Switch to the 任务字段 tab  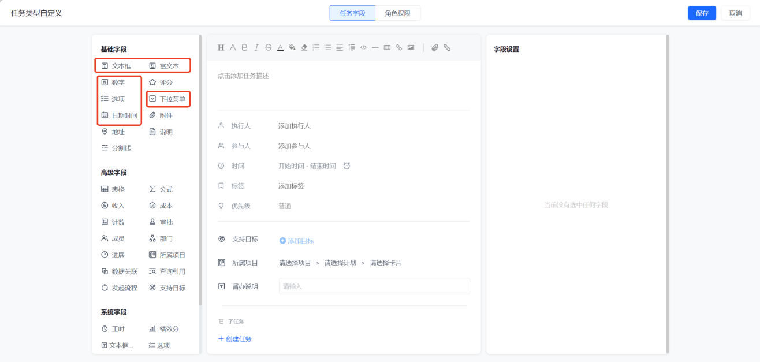click(352, 13)
